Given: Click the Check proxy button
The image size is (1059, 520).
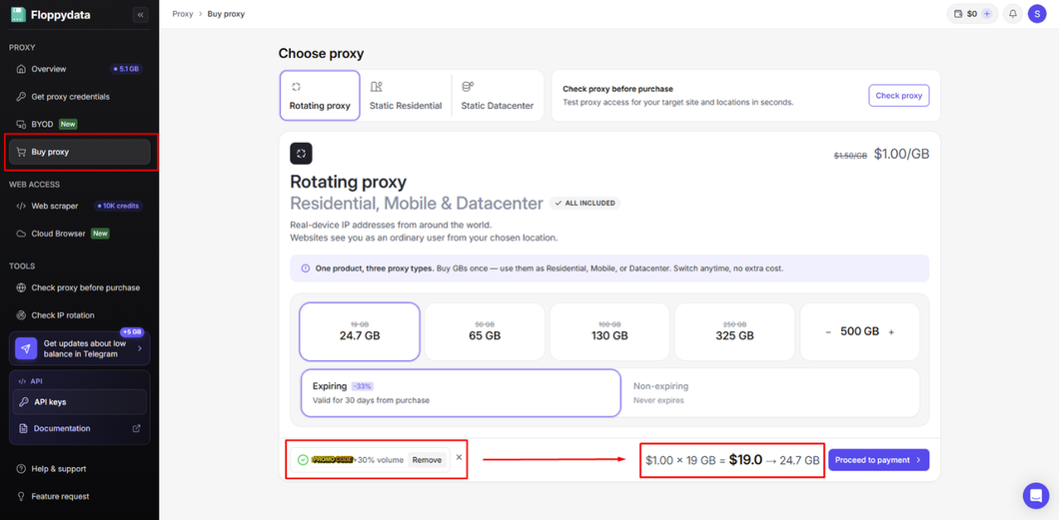Looking at the screenshot, I should pos(899,96).
